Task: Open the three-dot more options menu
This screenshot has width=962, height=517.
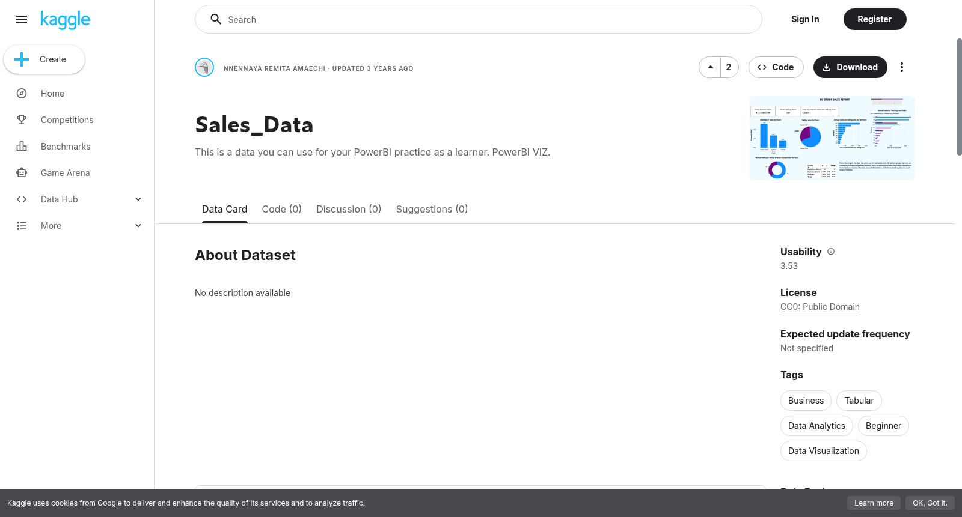Action: (901, 67)
